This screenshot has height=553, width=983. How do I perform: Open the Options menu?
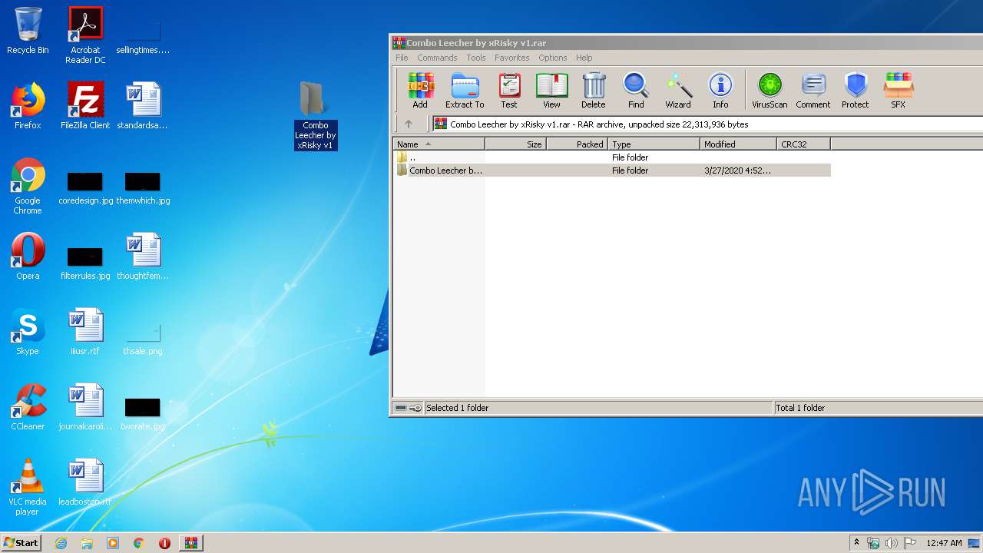553,58
